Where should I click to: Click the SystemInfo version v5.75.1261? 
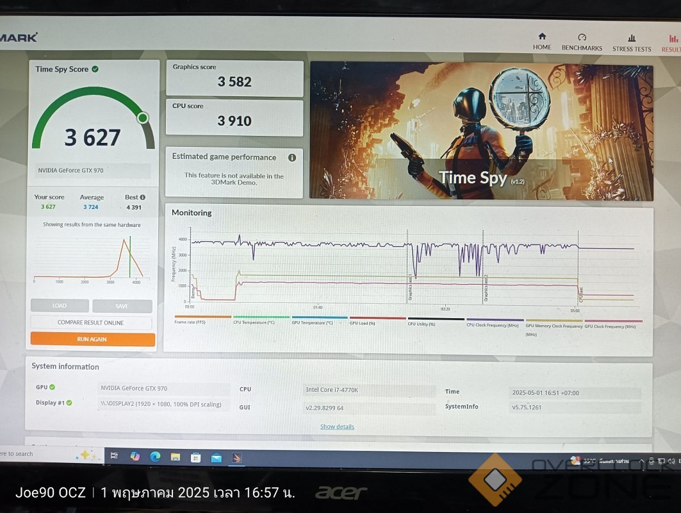[574, 407]
